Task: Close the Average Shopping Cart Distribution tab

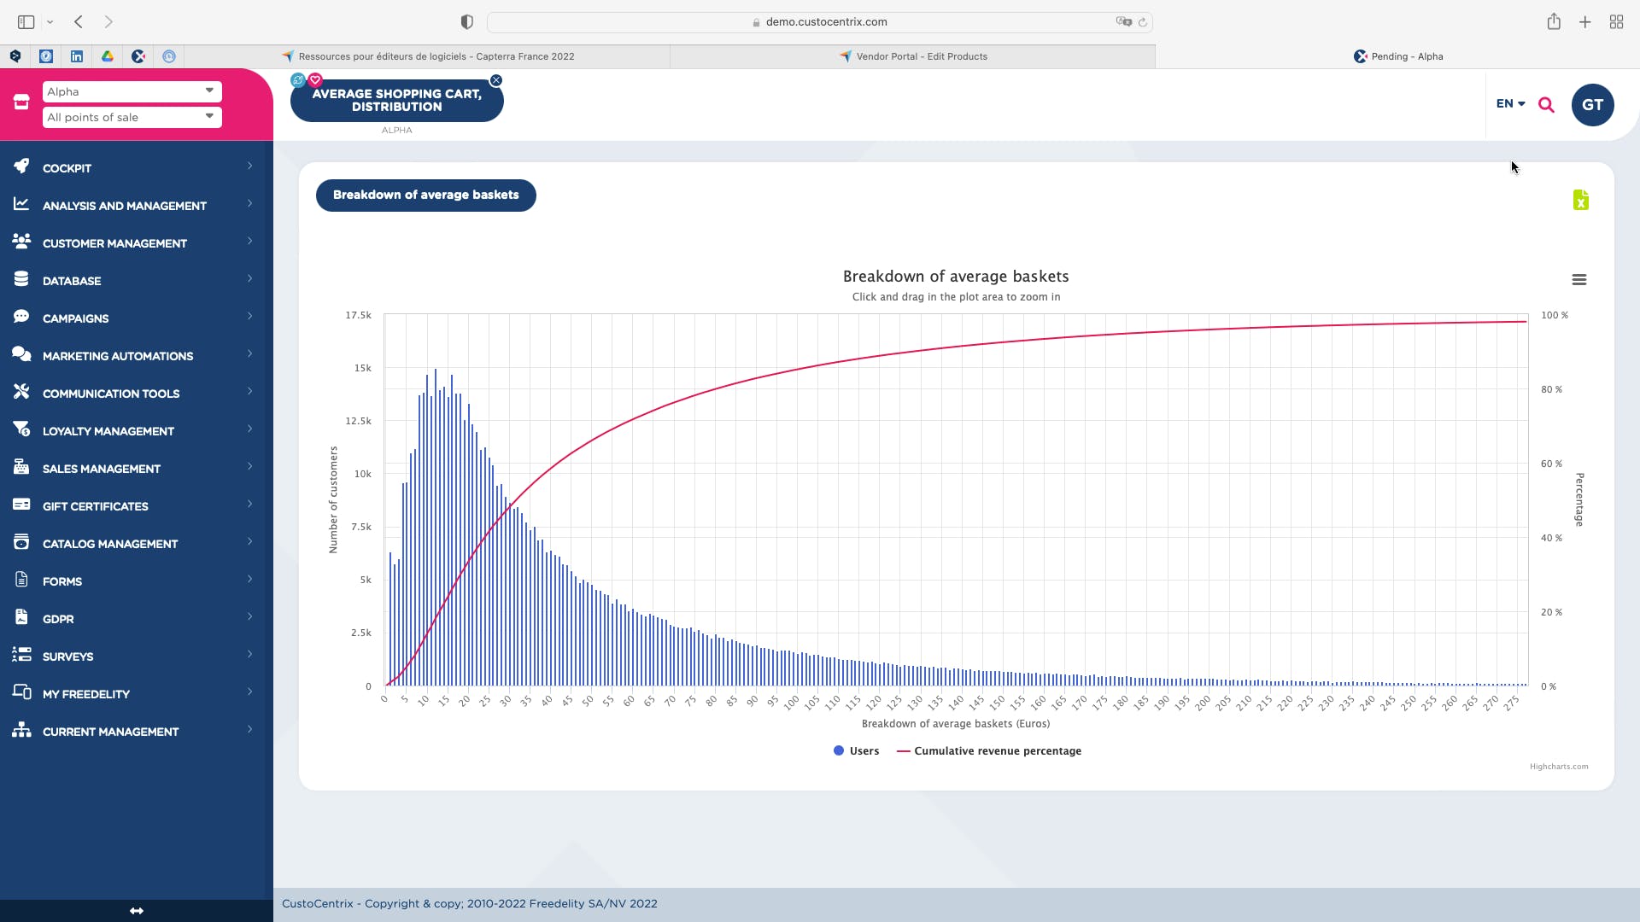Action: [496, 80]
